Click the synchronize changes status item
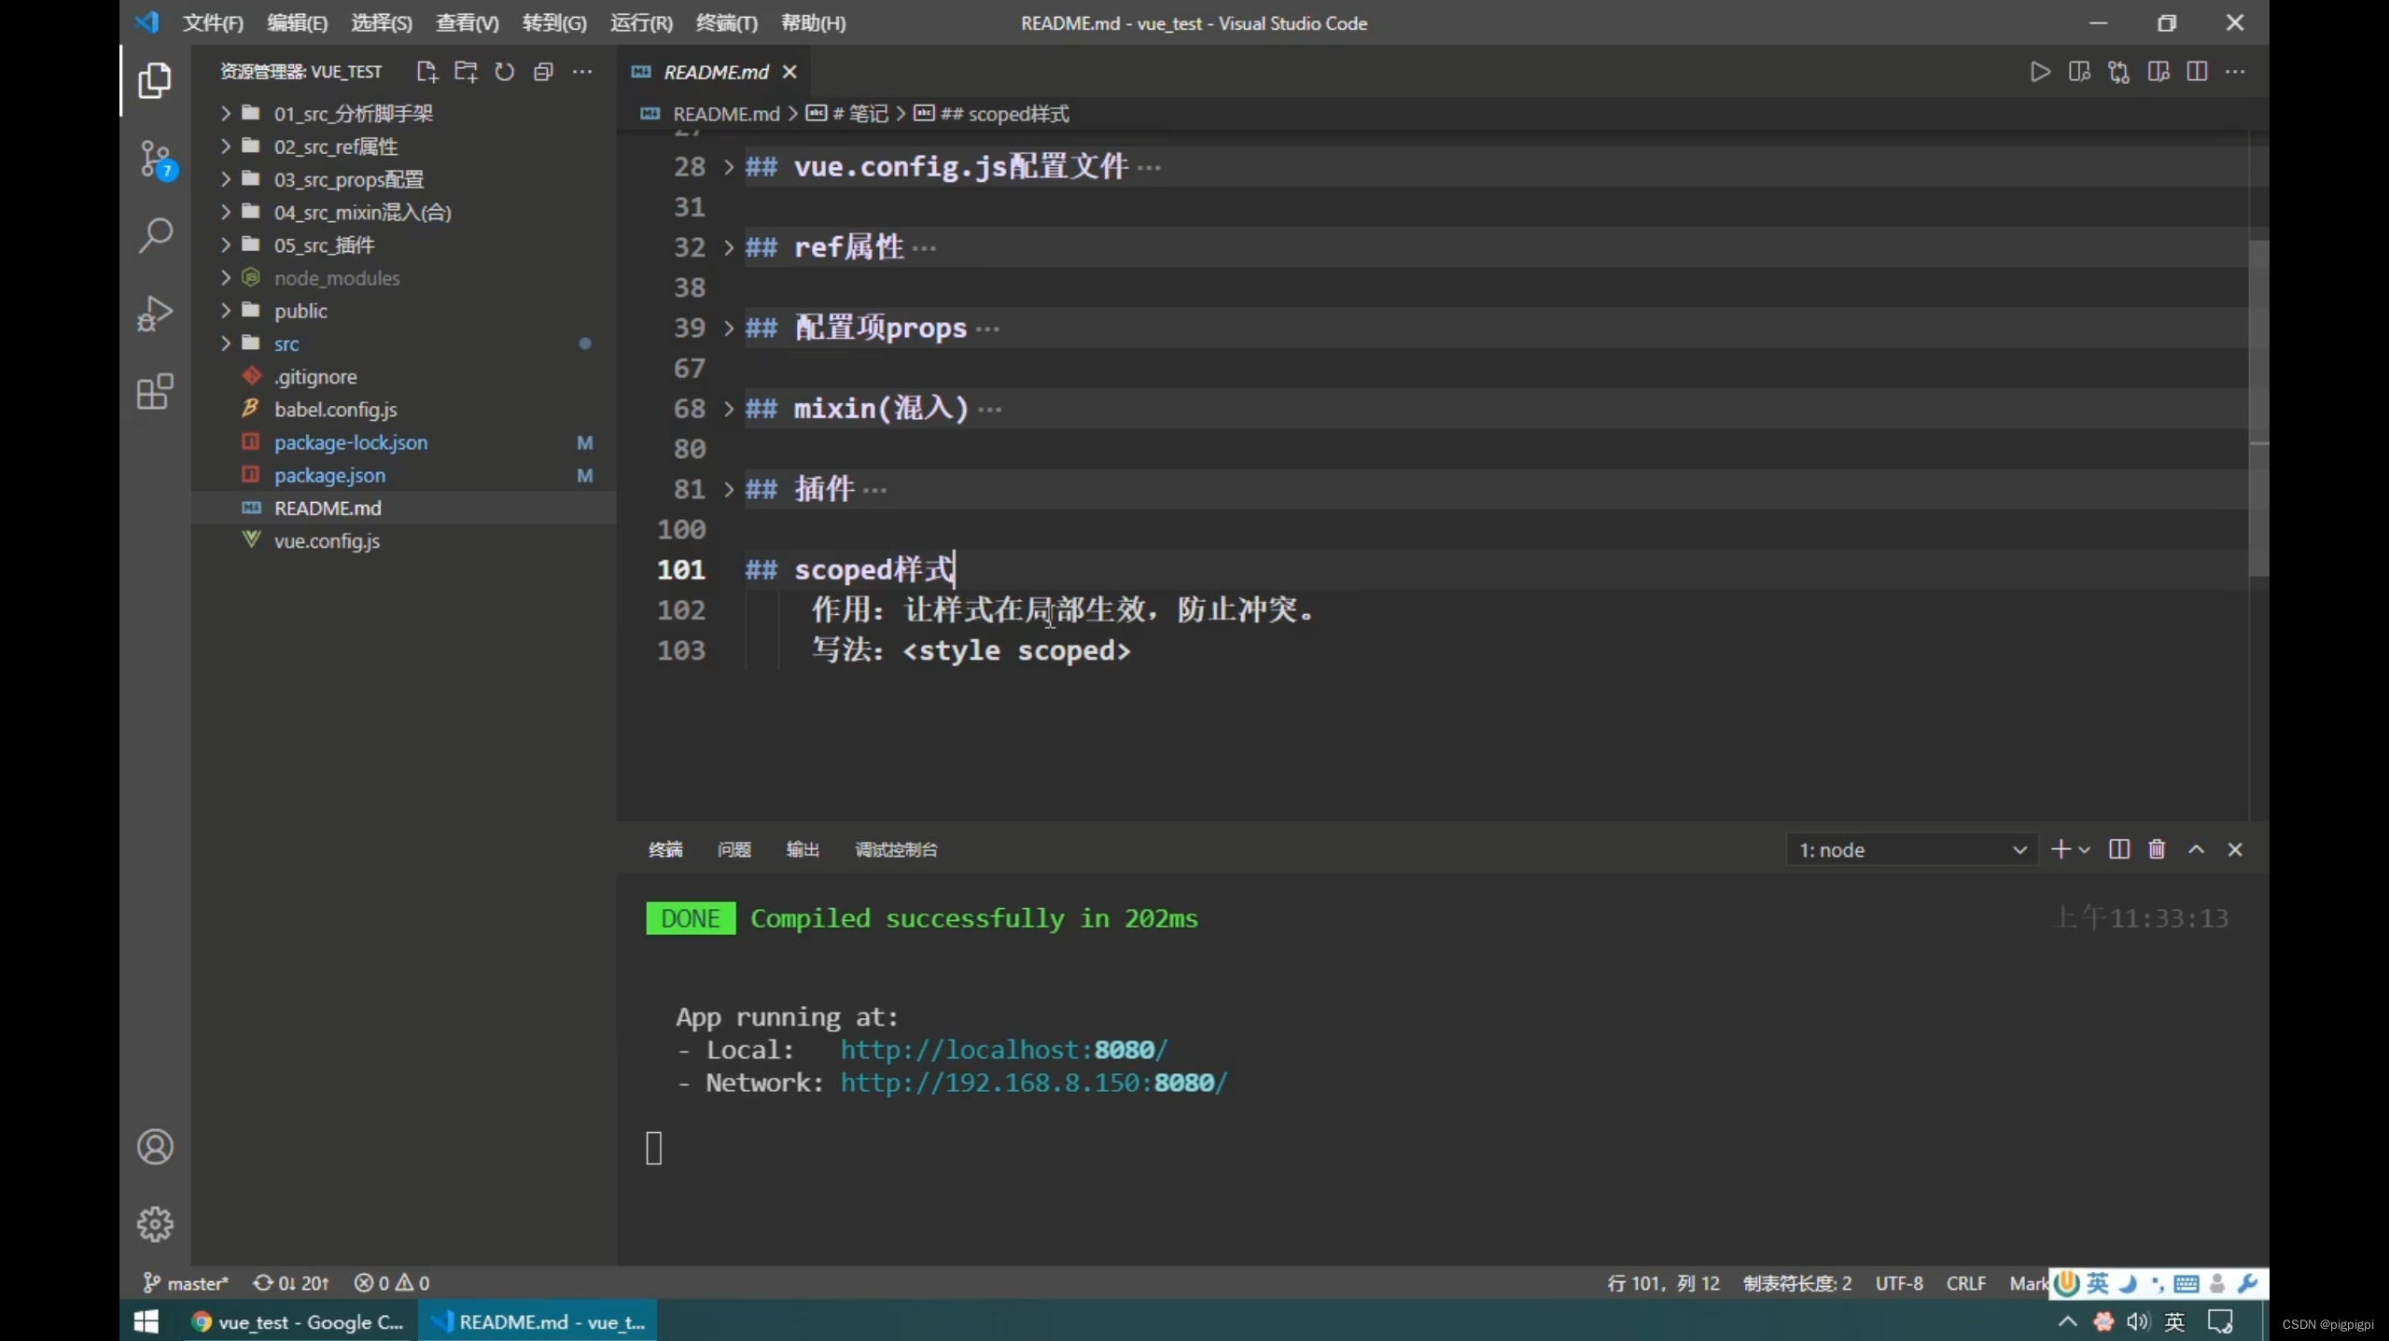 point(291,1283)
